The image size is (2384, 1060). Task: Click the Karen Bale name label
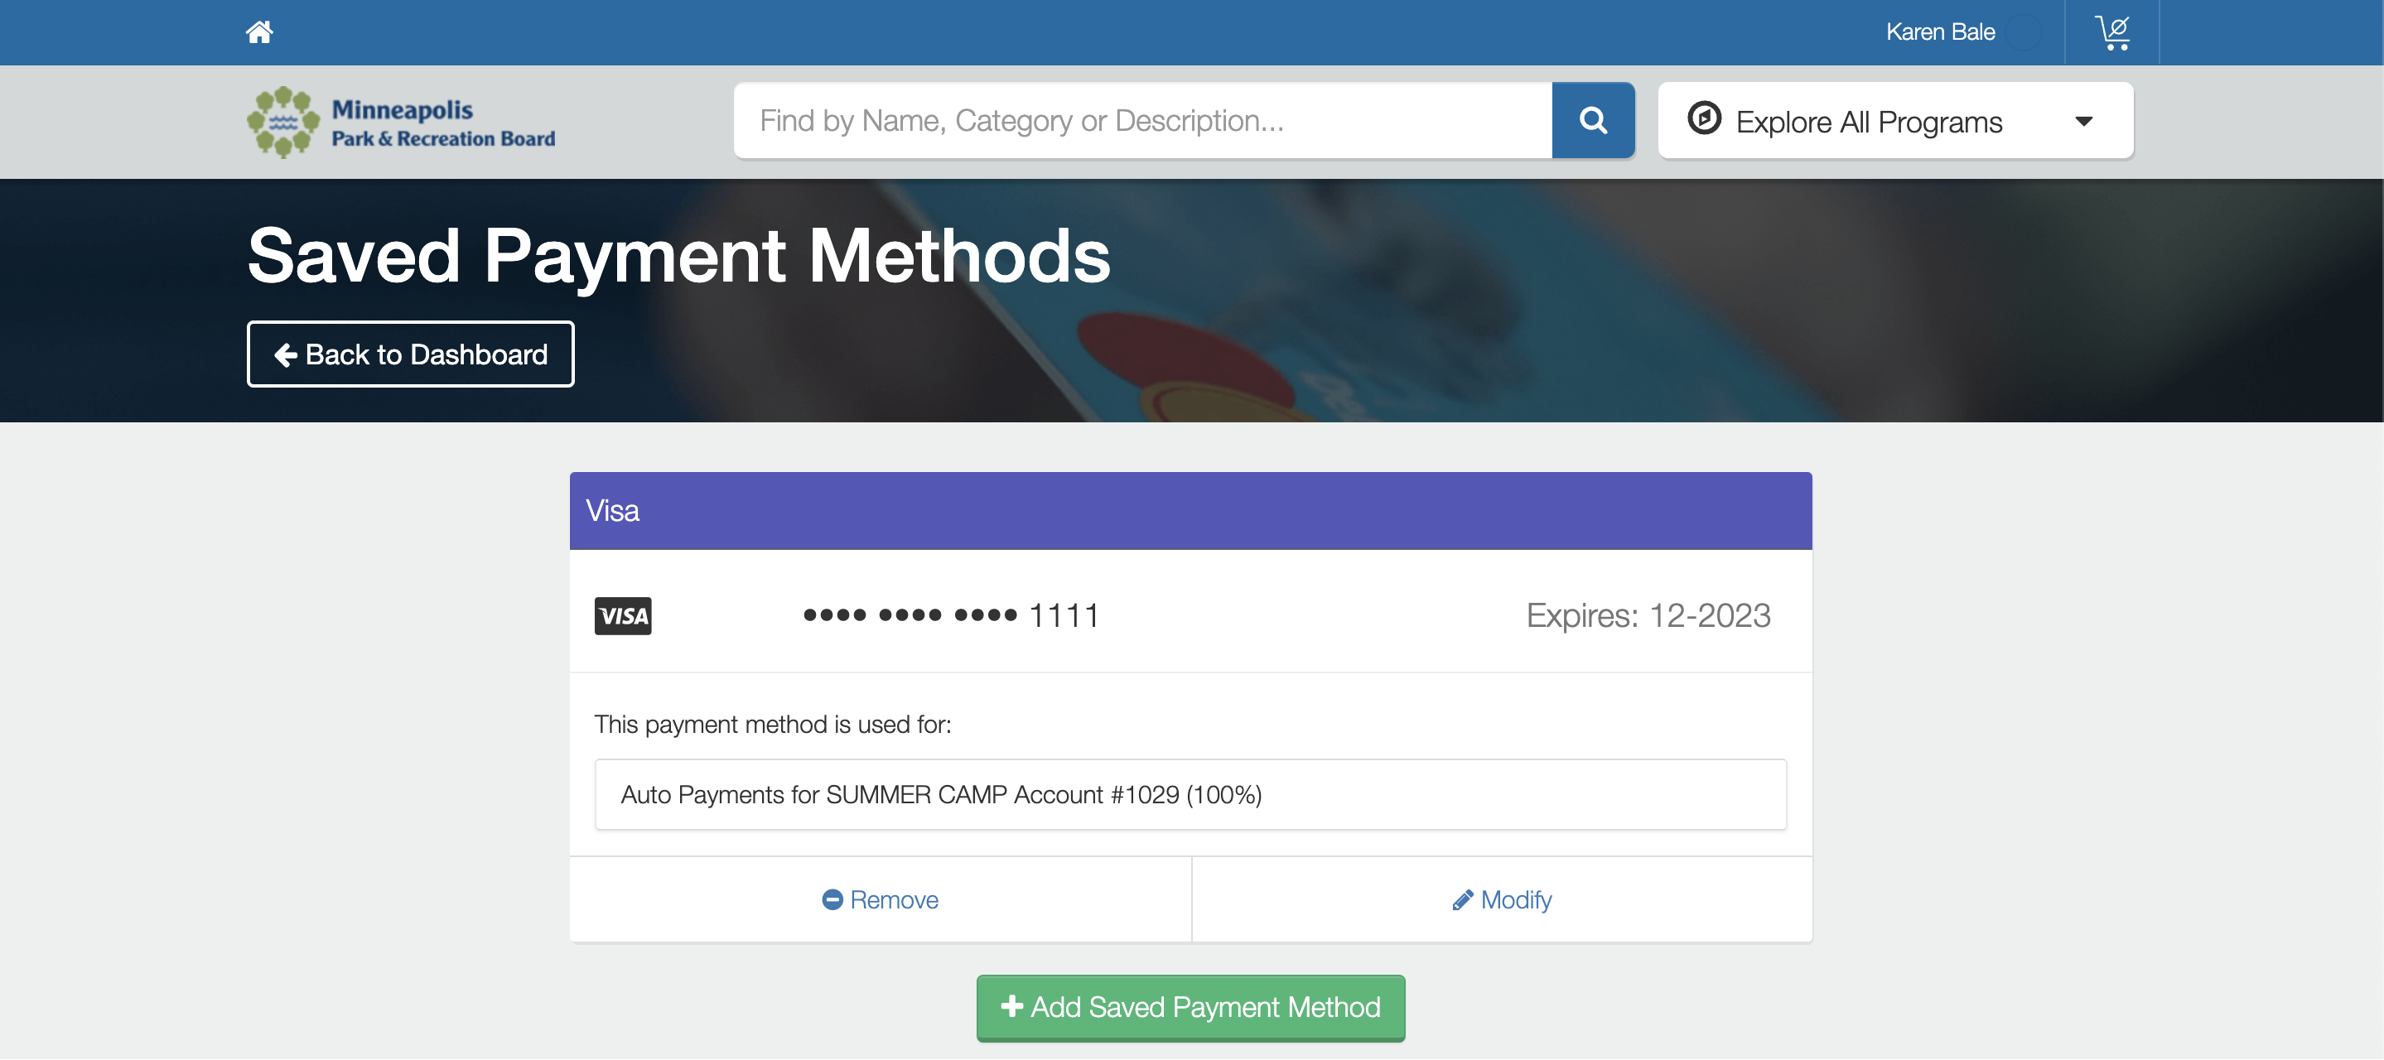tap(1939, 31)
